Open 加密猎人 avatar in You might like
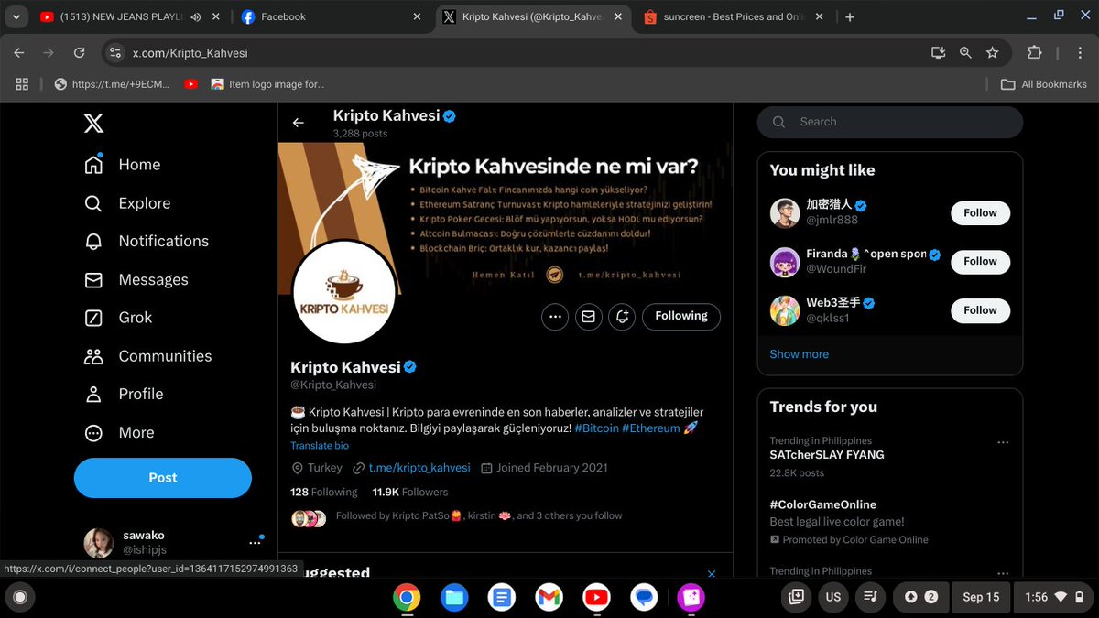The width and height of the screenshot is (1099, 618). (x=785, y=213)
